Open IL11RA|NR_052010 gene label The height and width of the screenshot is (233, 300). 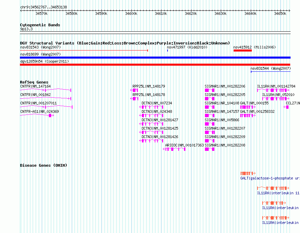point(278,95)
